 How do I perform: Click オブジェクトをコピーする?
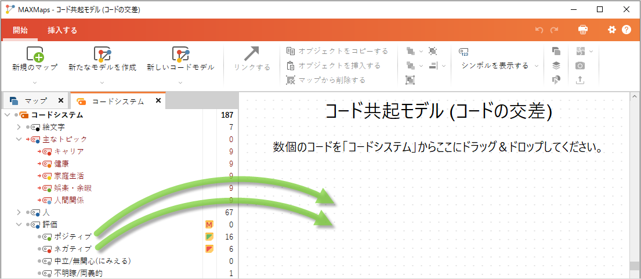tap(337, 51)
